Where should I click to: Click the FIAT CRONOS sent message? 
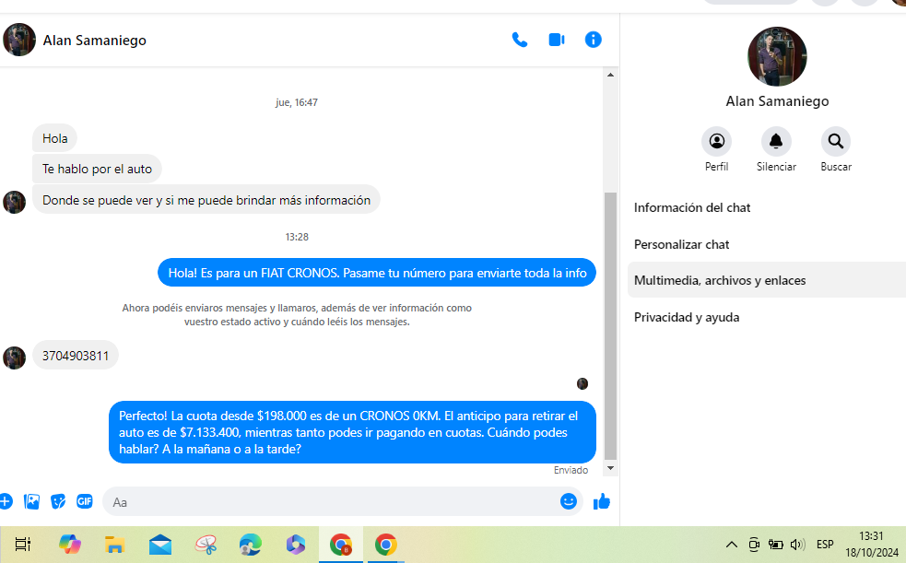(377, 273)
